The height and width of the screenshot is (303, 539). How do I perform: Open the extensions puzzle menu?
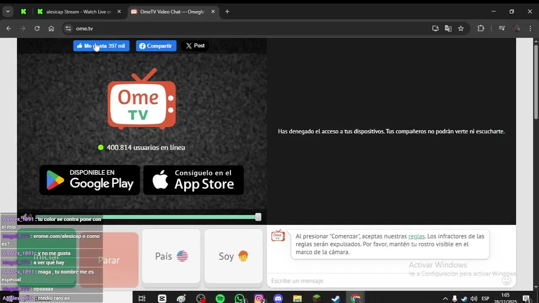pos(481,29)
